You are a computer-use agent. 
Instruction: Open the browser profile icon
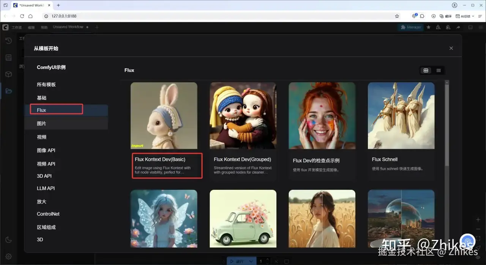(454, 5)
